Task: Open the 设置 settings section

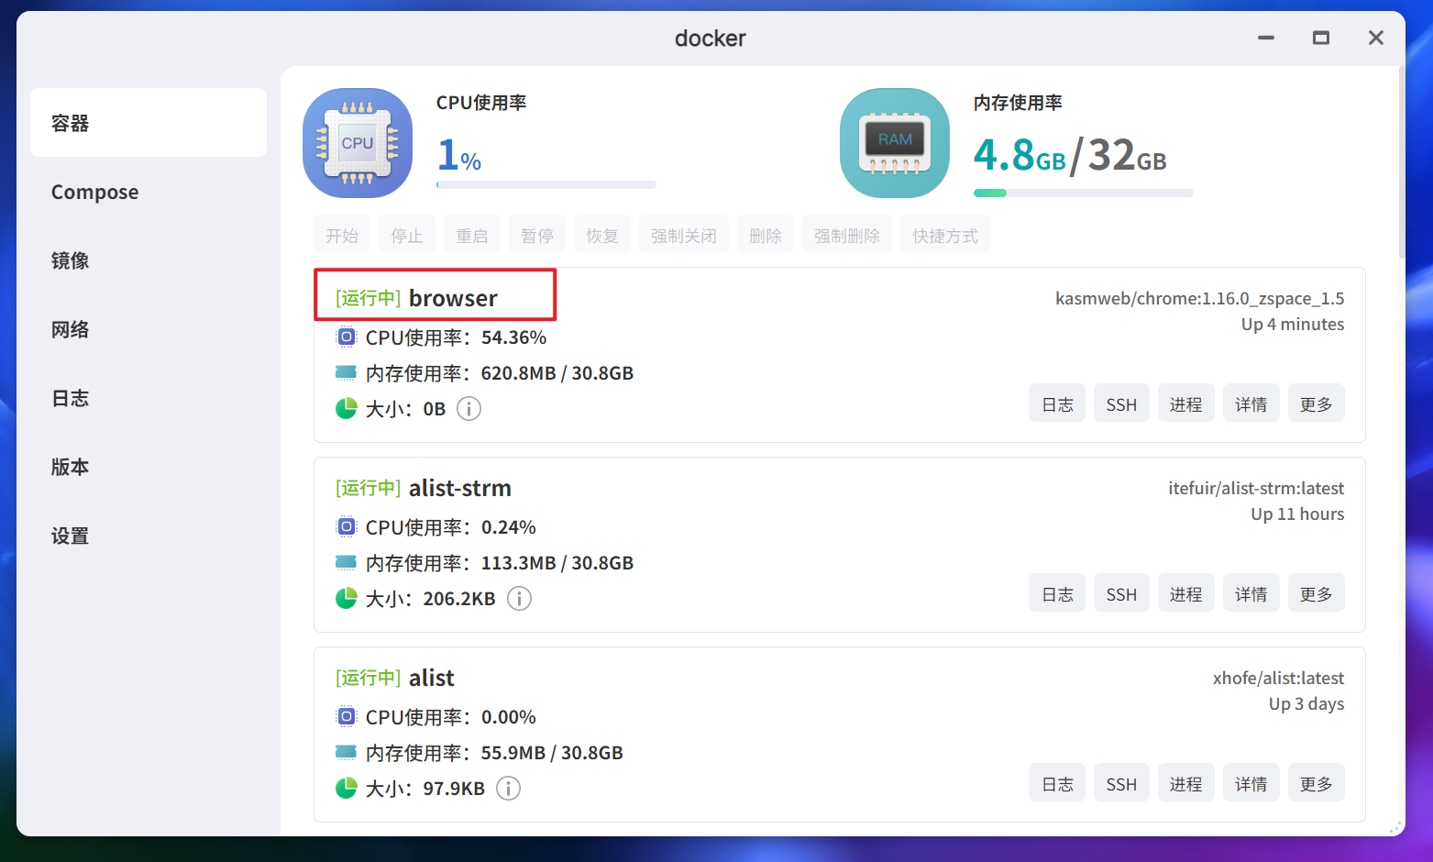Action: 149,536
